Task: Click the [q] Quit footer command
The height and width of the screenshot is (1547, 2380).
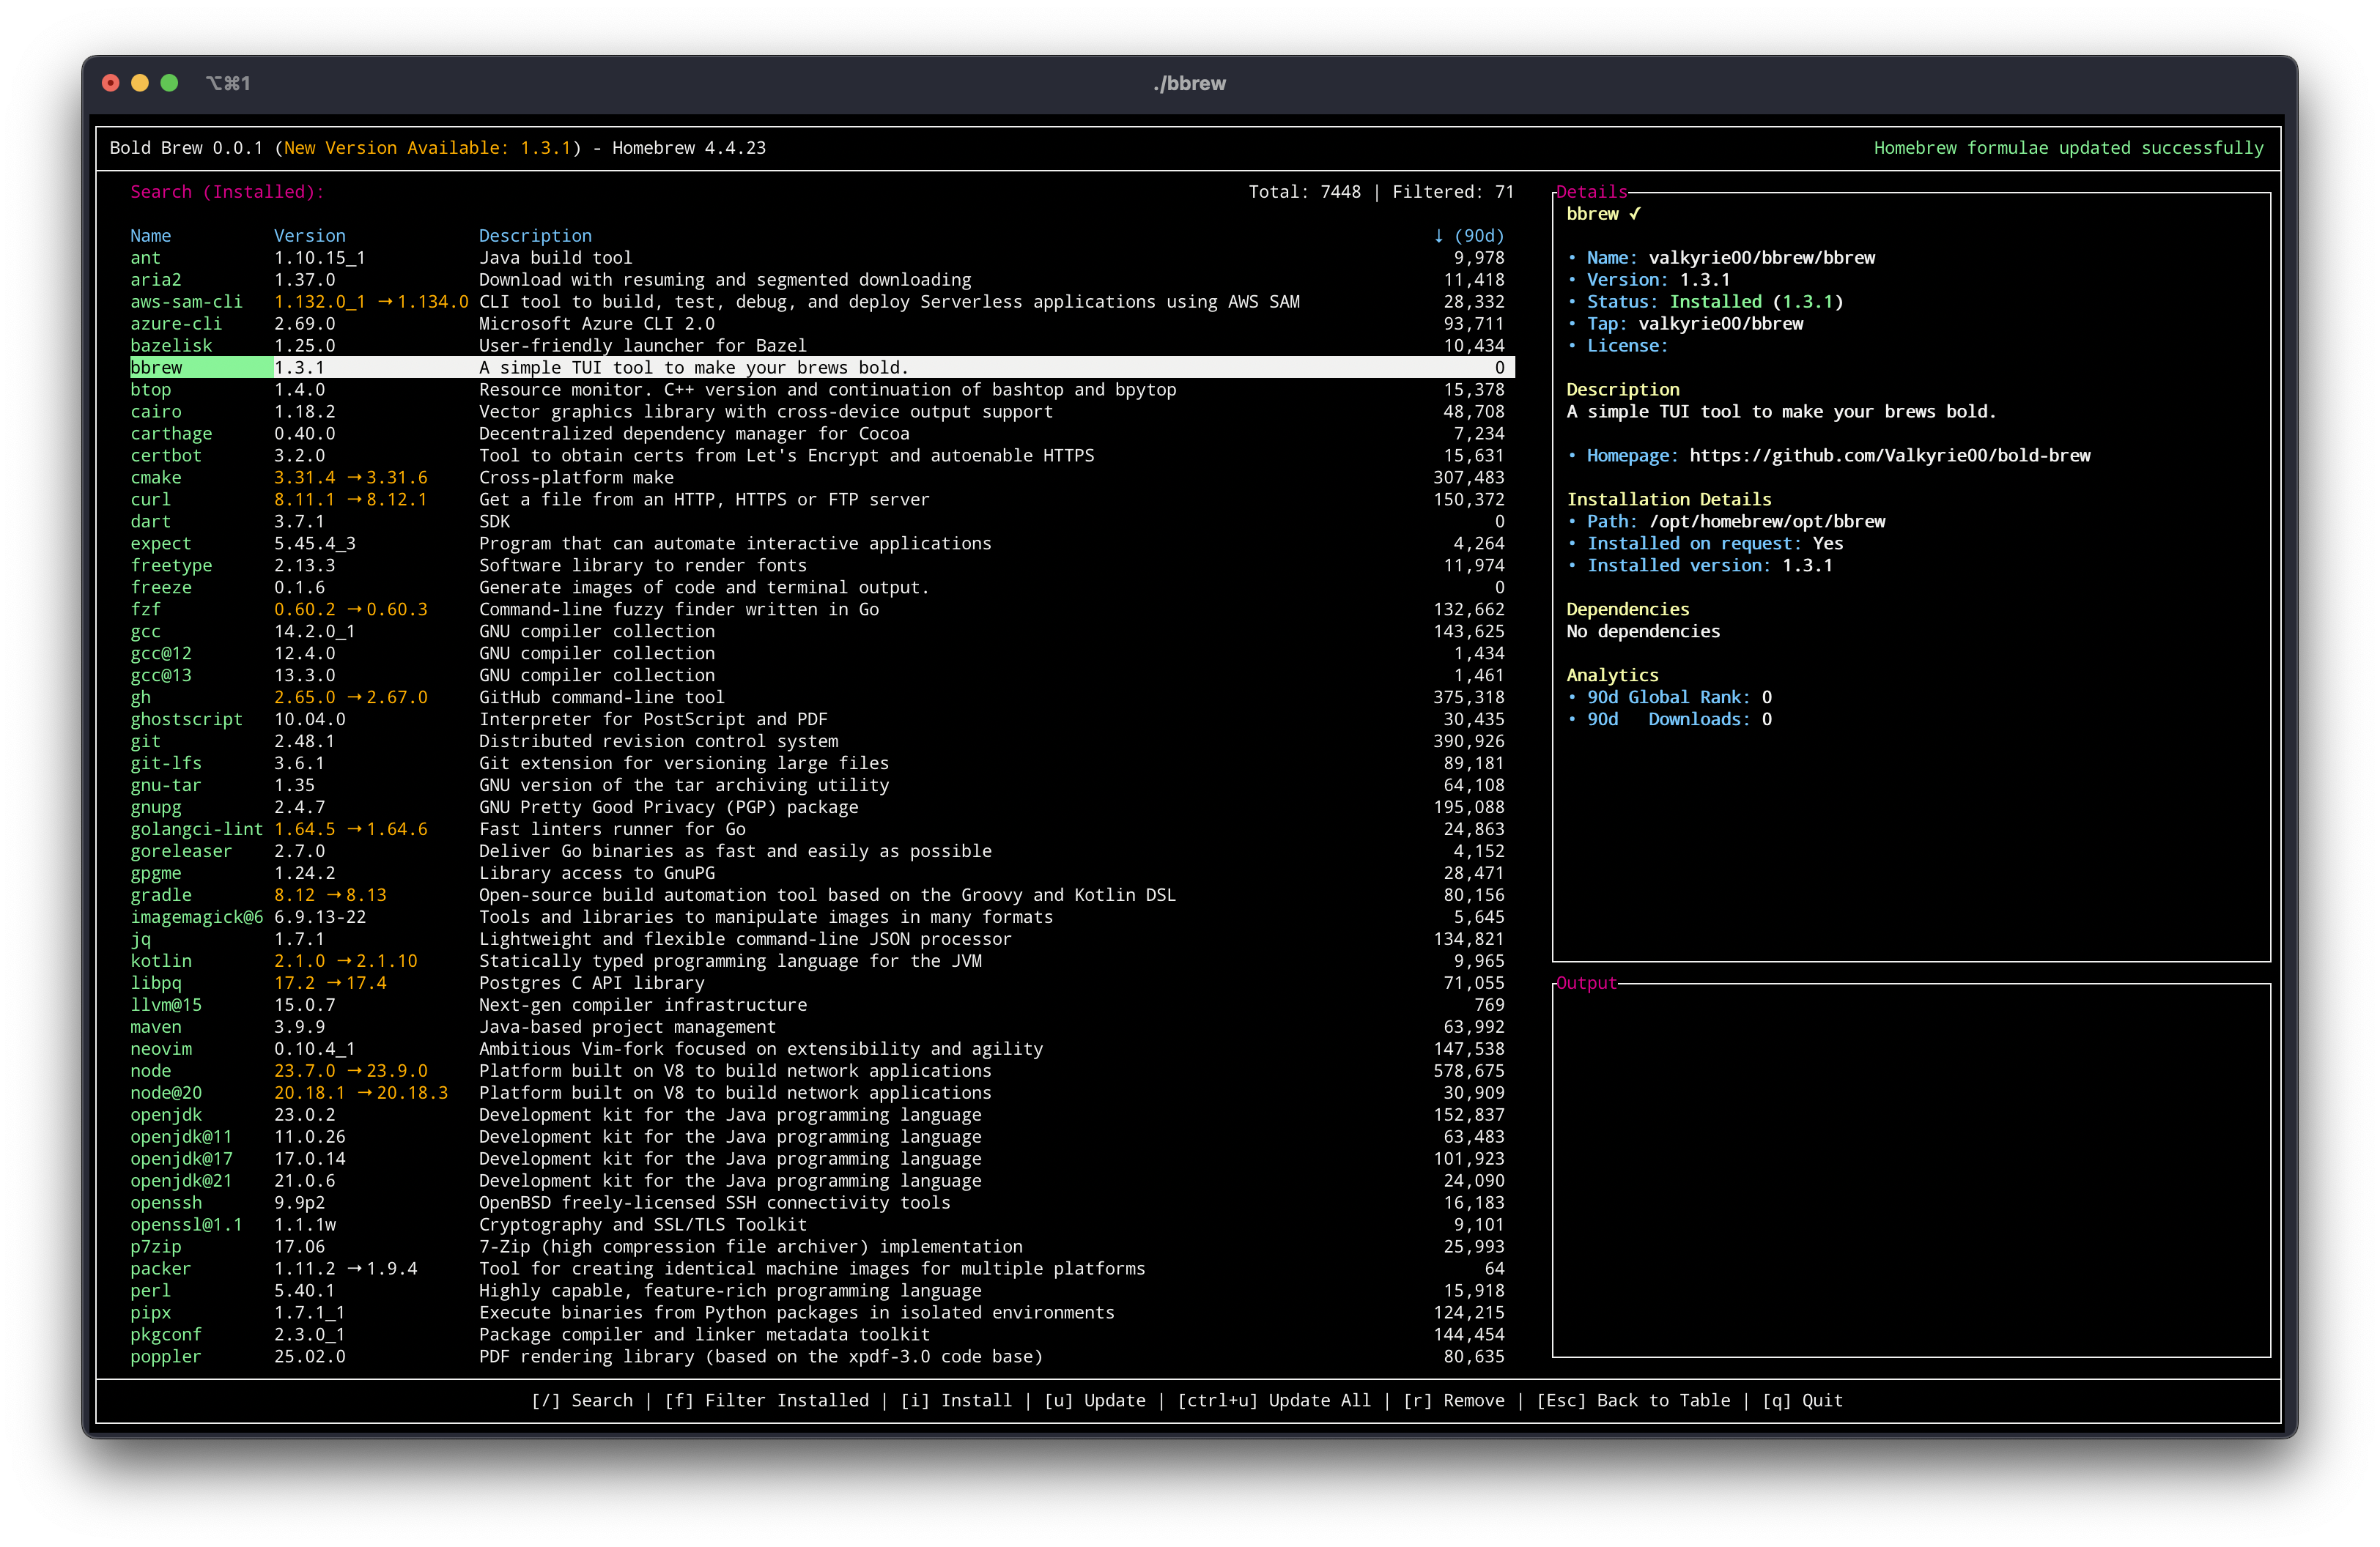Action: pyautogui.click(x=1802, y=1400)
